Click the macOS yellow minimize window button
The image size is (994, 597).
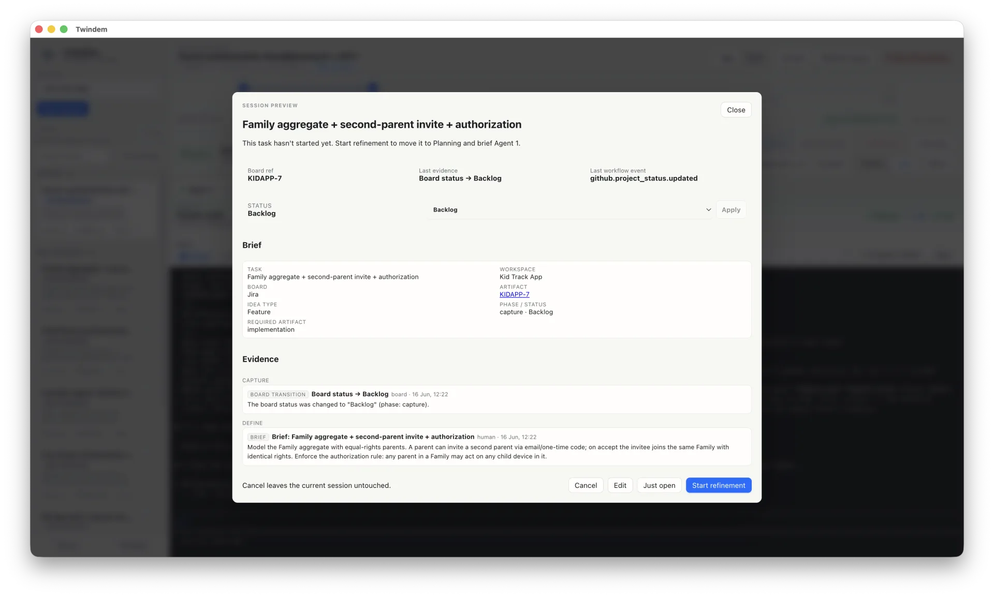(51, 29)
